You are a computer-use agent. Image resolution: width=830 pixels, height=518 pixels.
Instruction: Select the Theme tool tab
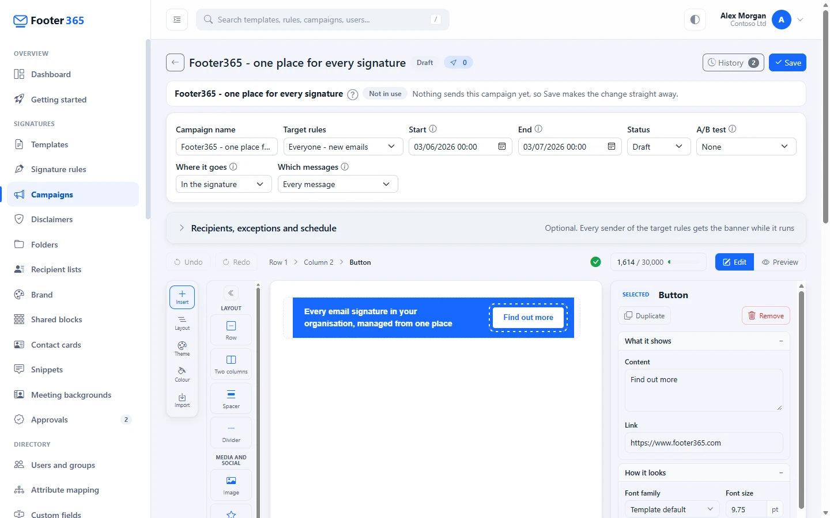pyautogui.click(x=182, y=349)
